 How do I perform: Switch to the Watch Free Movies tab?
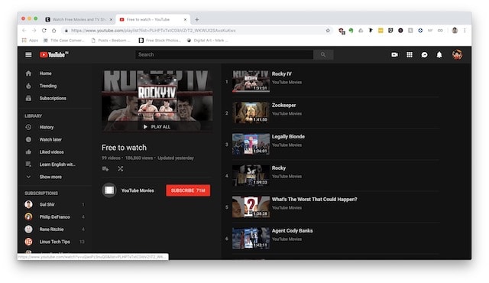(x=79, y=19)
